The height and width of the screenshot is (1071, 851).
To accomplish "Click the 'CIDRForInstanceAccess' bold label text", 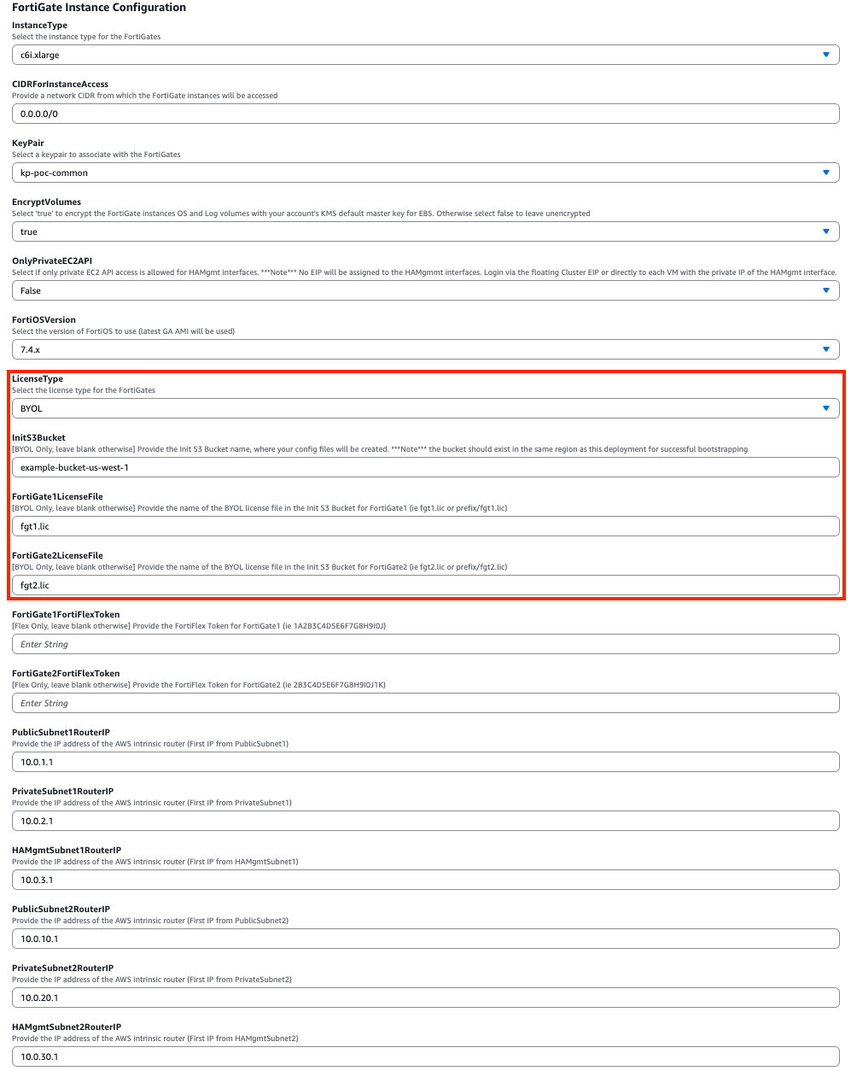I will pyautogui.click(x=60, y=85).
